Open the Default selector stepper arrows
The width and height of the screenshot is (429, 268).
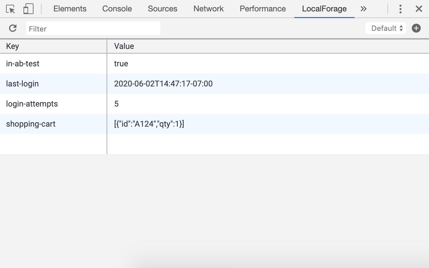click(x=401, y=28)
